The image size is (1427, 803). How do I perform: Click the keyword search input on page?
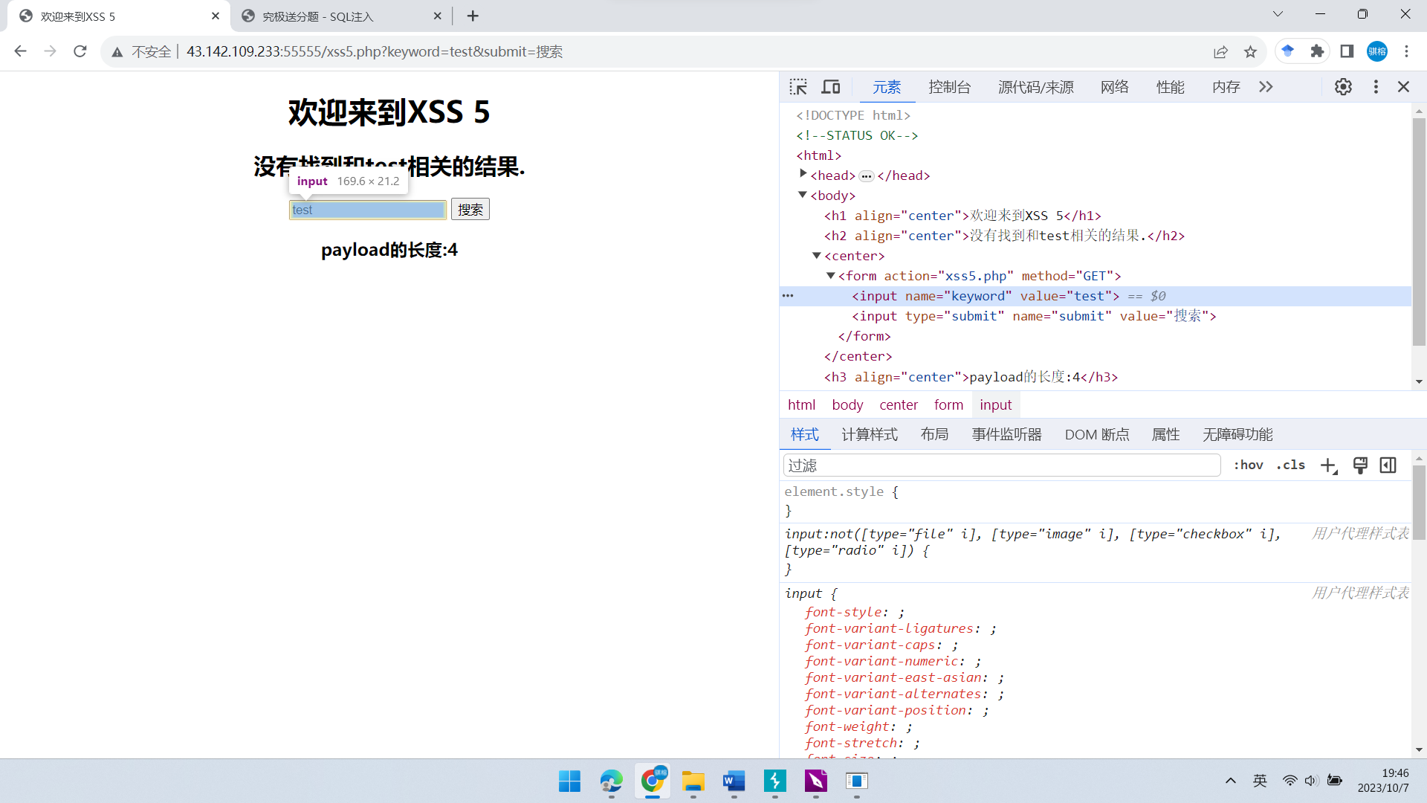(x=368, y=210)
